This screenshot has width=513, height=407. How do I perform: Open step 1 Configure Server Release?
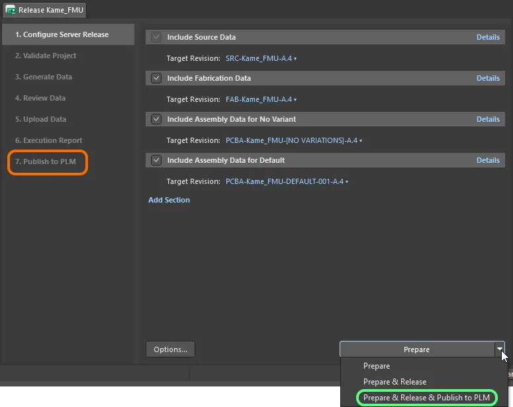[68, 34]
